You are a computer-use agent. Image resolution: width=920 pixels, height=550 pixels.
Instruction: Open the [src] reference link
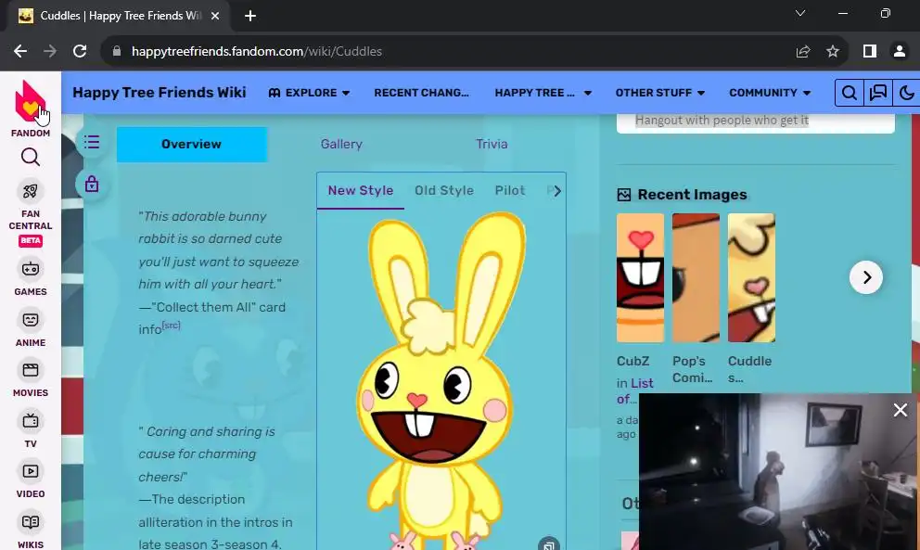(x=171, y=326)
